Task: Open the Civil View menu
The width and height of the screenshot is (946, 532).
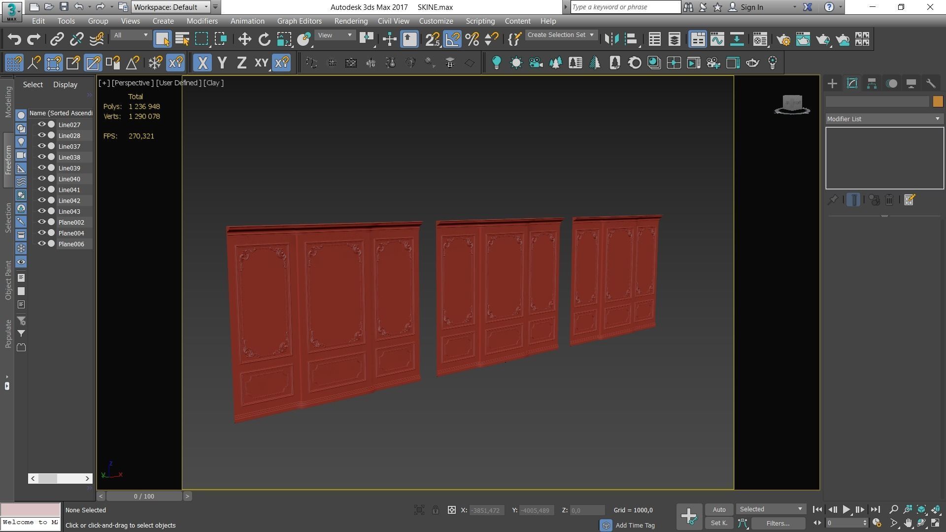Action: point(393,21)
